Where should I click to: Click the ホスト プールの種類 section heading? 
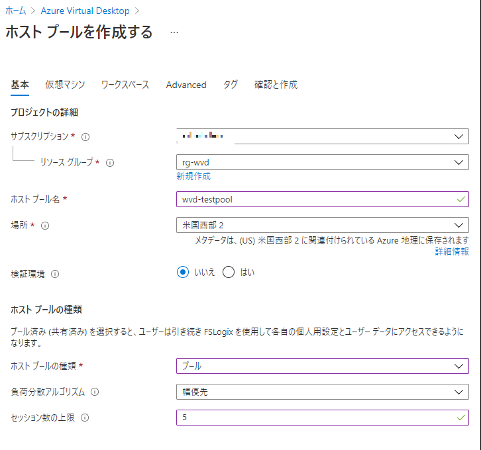pyautogui.click(x=46, y=310)
